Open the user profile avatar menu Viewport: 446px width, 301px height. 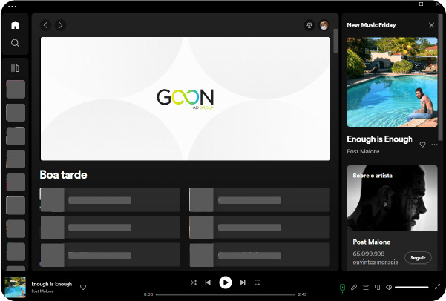click(x=324, y=25)
